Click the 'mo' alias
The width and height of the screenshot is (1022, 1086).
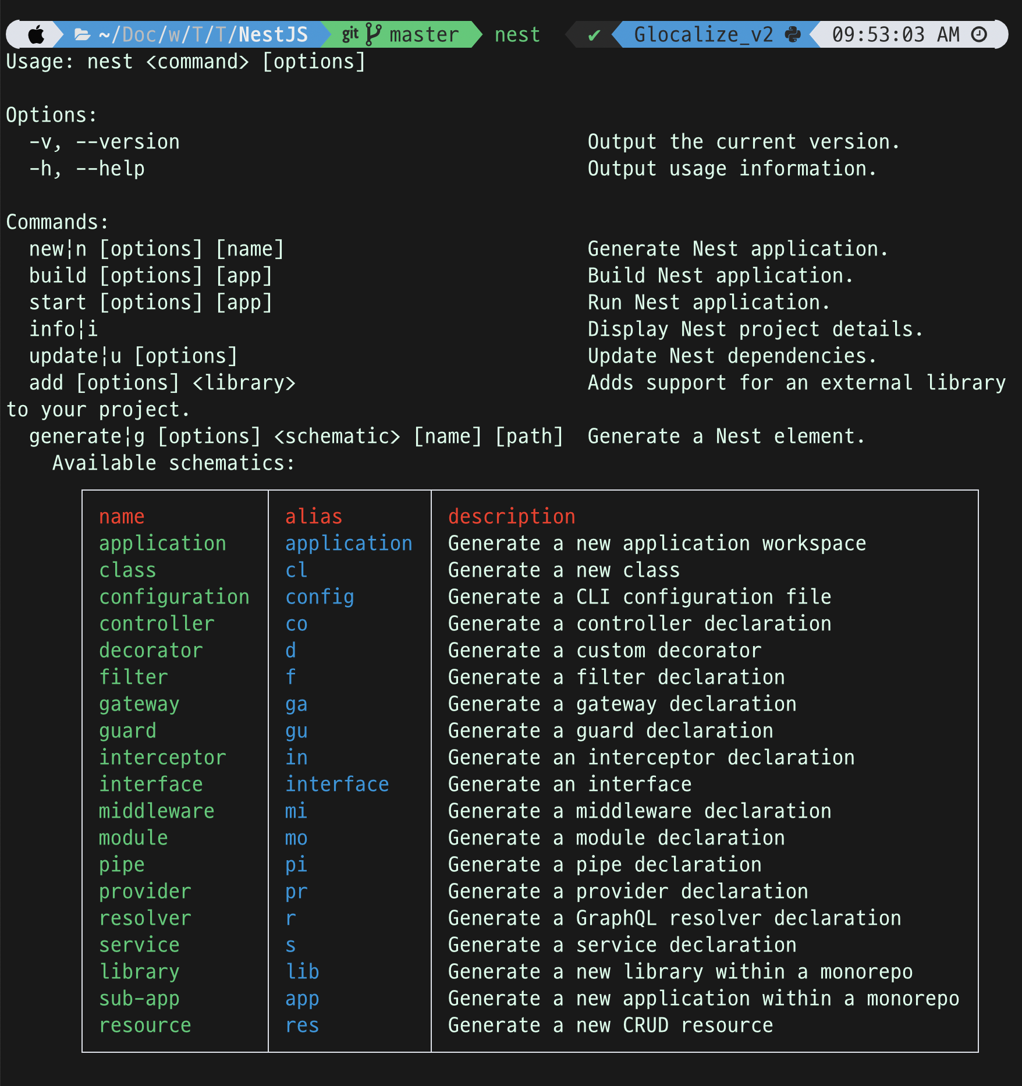[x=296, y=838]
